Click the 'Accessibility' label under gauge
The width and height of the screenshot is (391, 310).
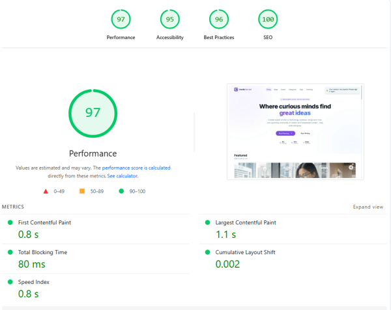pos(170,37)
